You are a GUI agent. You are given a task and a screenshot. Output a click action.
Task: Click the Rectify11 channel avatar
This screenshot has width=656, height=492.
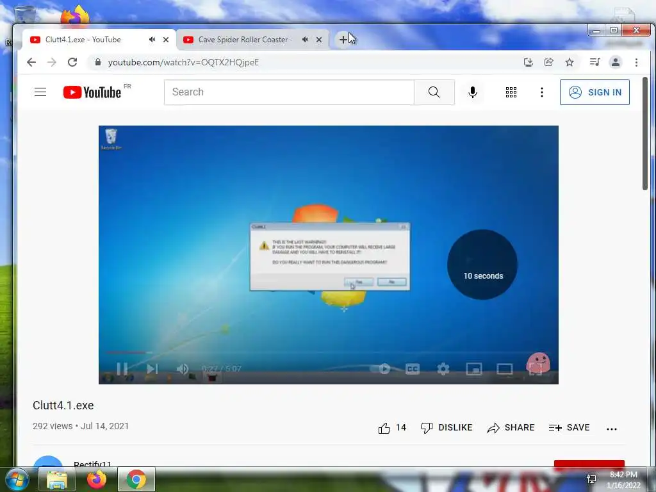click(x=47, y=461)
